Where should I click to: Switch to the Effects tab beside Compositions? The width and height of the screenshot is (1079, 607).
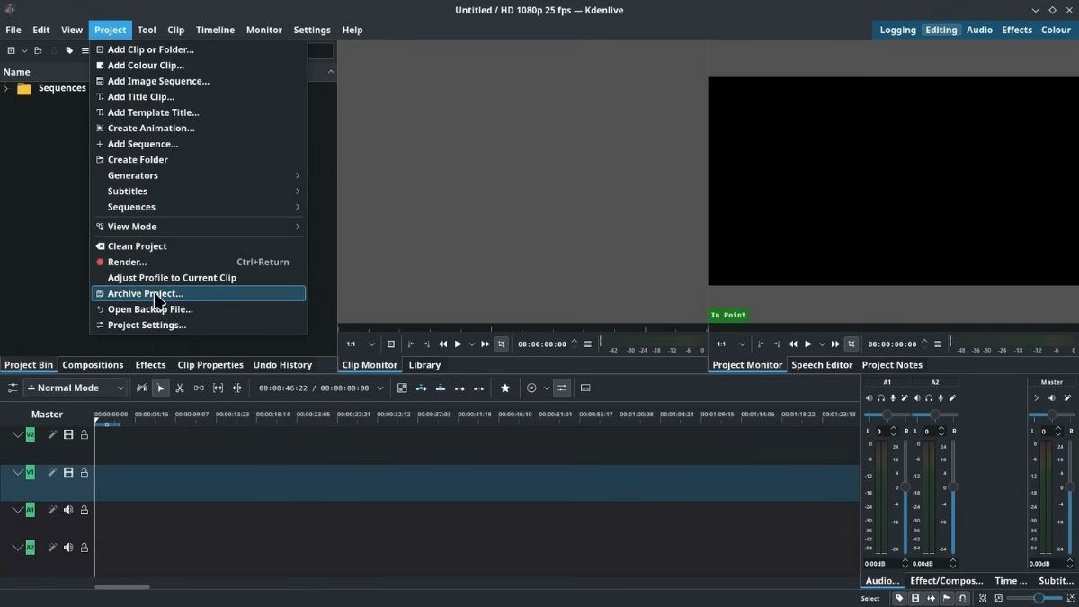[x=150, y=365]
